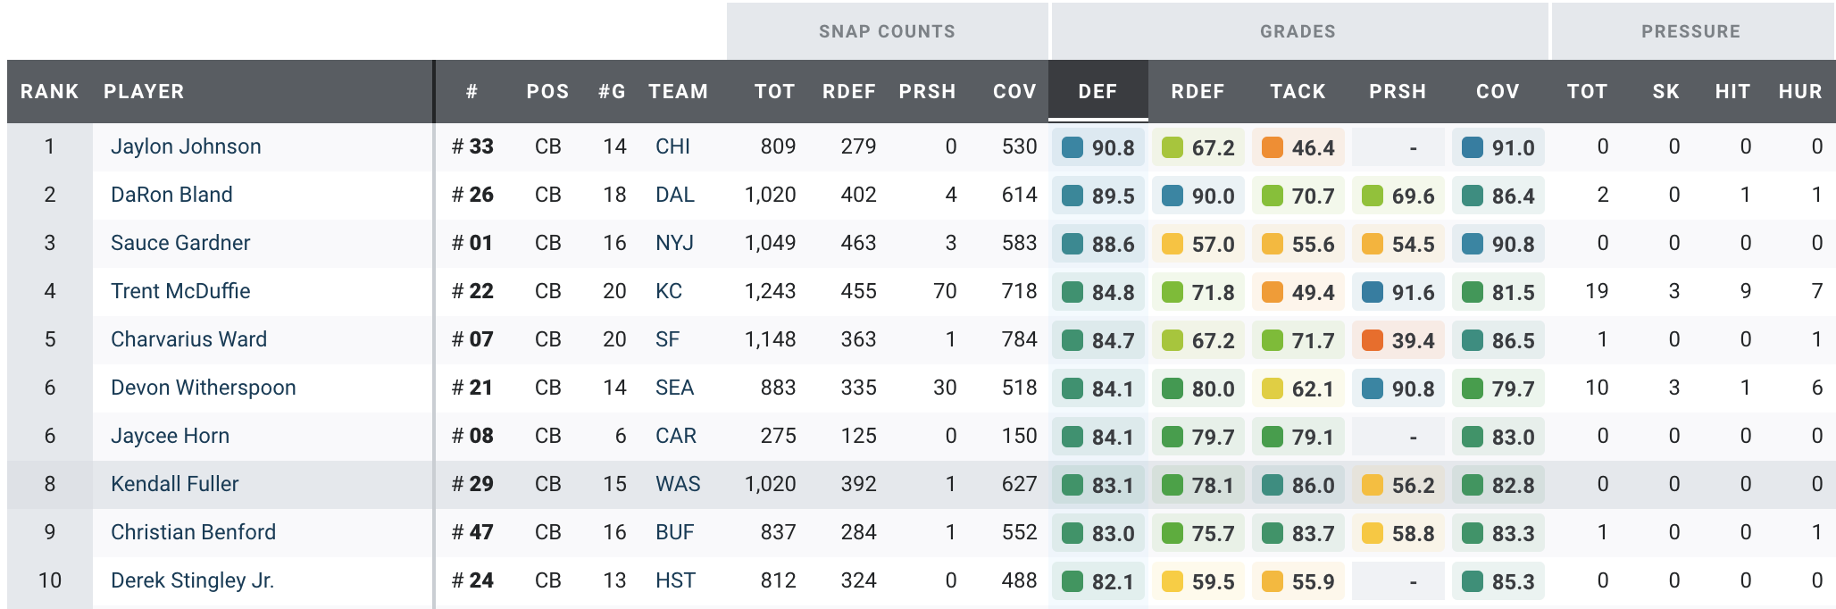Screen dimensions: 1836x609
Task: Sort by HUR pressure column
Action: pyautogui.click(x=1799, y=91)
